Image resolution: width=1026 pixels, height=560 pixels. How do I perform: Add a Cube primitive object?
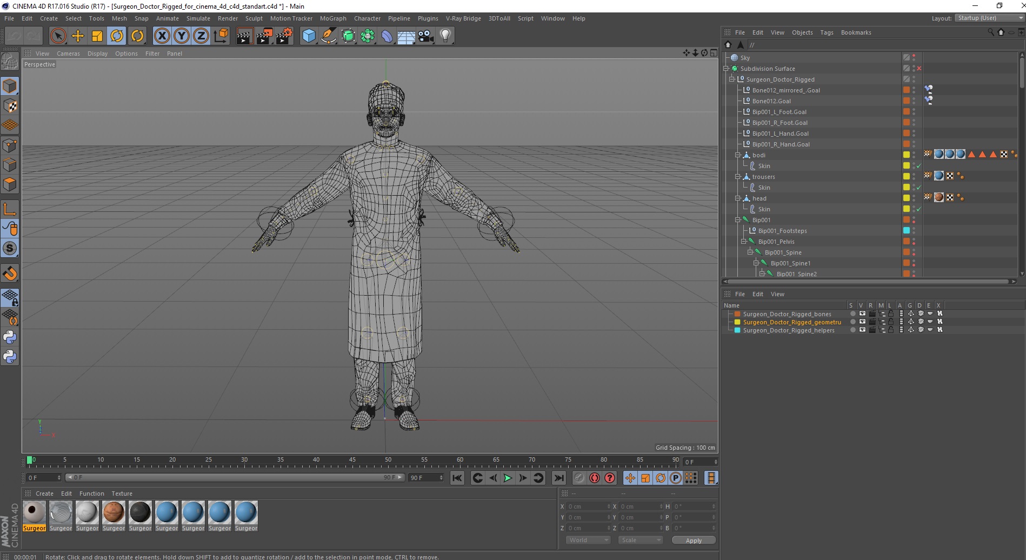[309, 36]
